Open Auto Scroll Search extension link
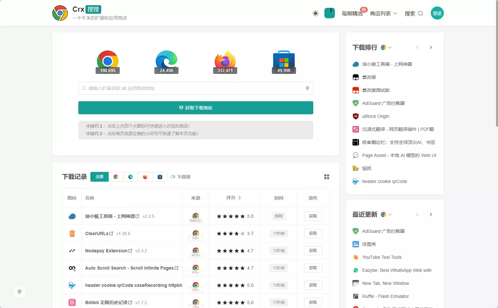The height and width of the screenshot is (308, 498). 132,268
